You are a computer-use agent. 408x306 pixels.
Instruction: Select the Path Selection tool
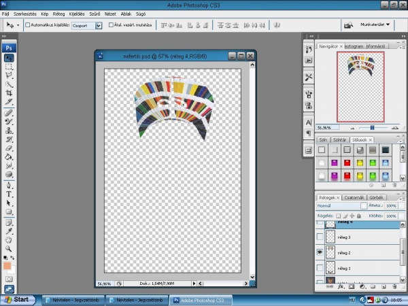(x=9, y=203)
